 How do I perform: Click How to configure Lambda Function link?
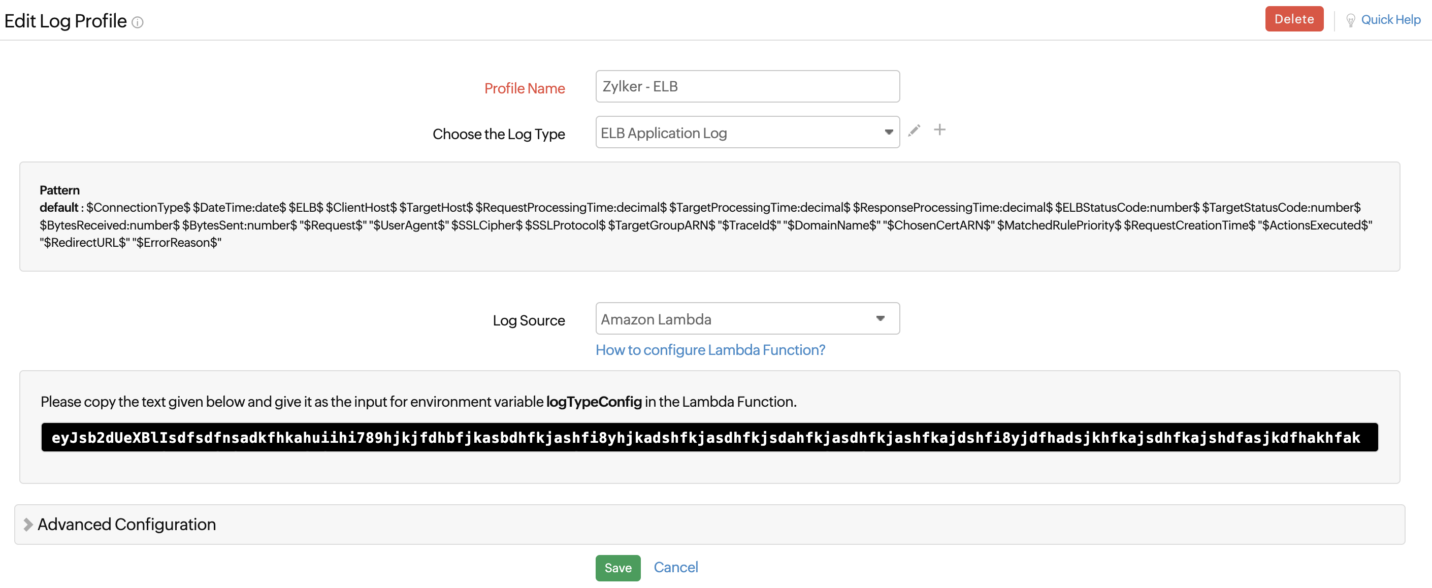point(710,349)
